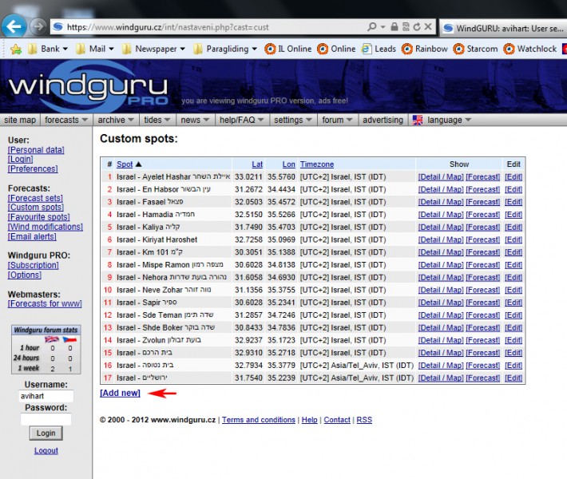Click the Login button

[46, 433]
